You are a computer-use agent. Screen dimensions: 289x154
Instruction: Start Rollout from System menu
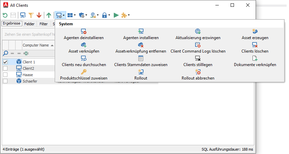tap(141, 75)
